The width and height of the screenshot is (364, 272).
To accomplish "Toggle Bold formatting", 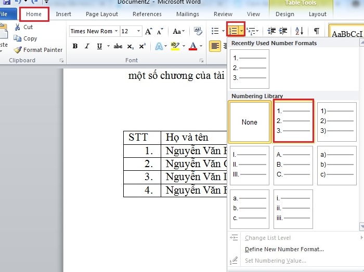I will pos(75,46).
